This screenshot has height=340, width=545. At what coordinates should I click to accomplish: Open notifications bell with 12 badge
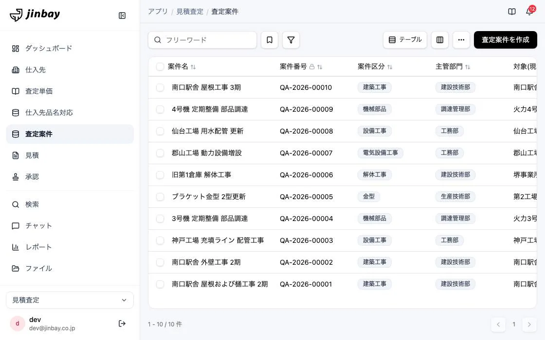click(x=529, y=12)
